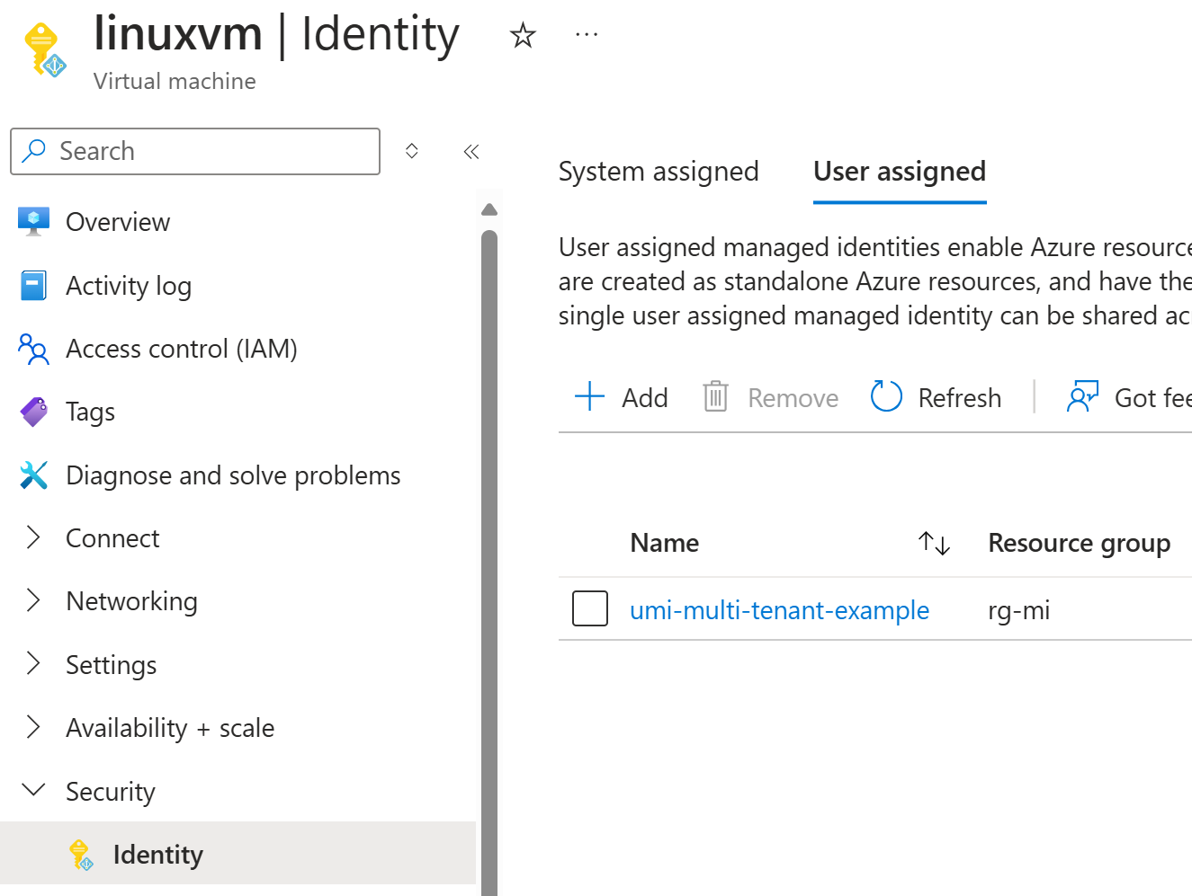Switch to the System assigned tab
Viewport: 1192px width, 896px height.
(x=659, y=172)
